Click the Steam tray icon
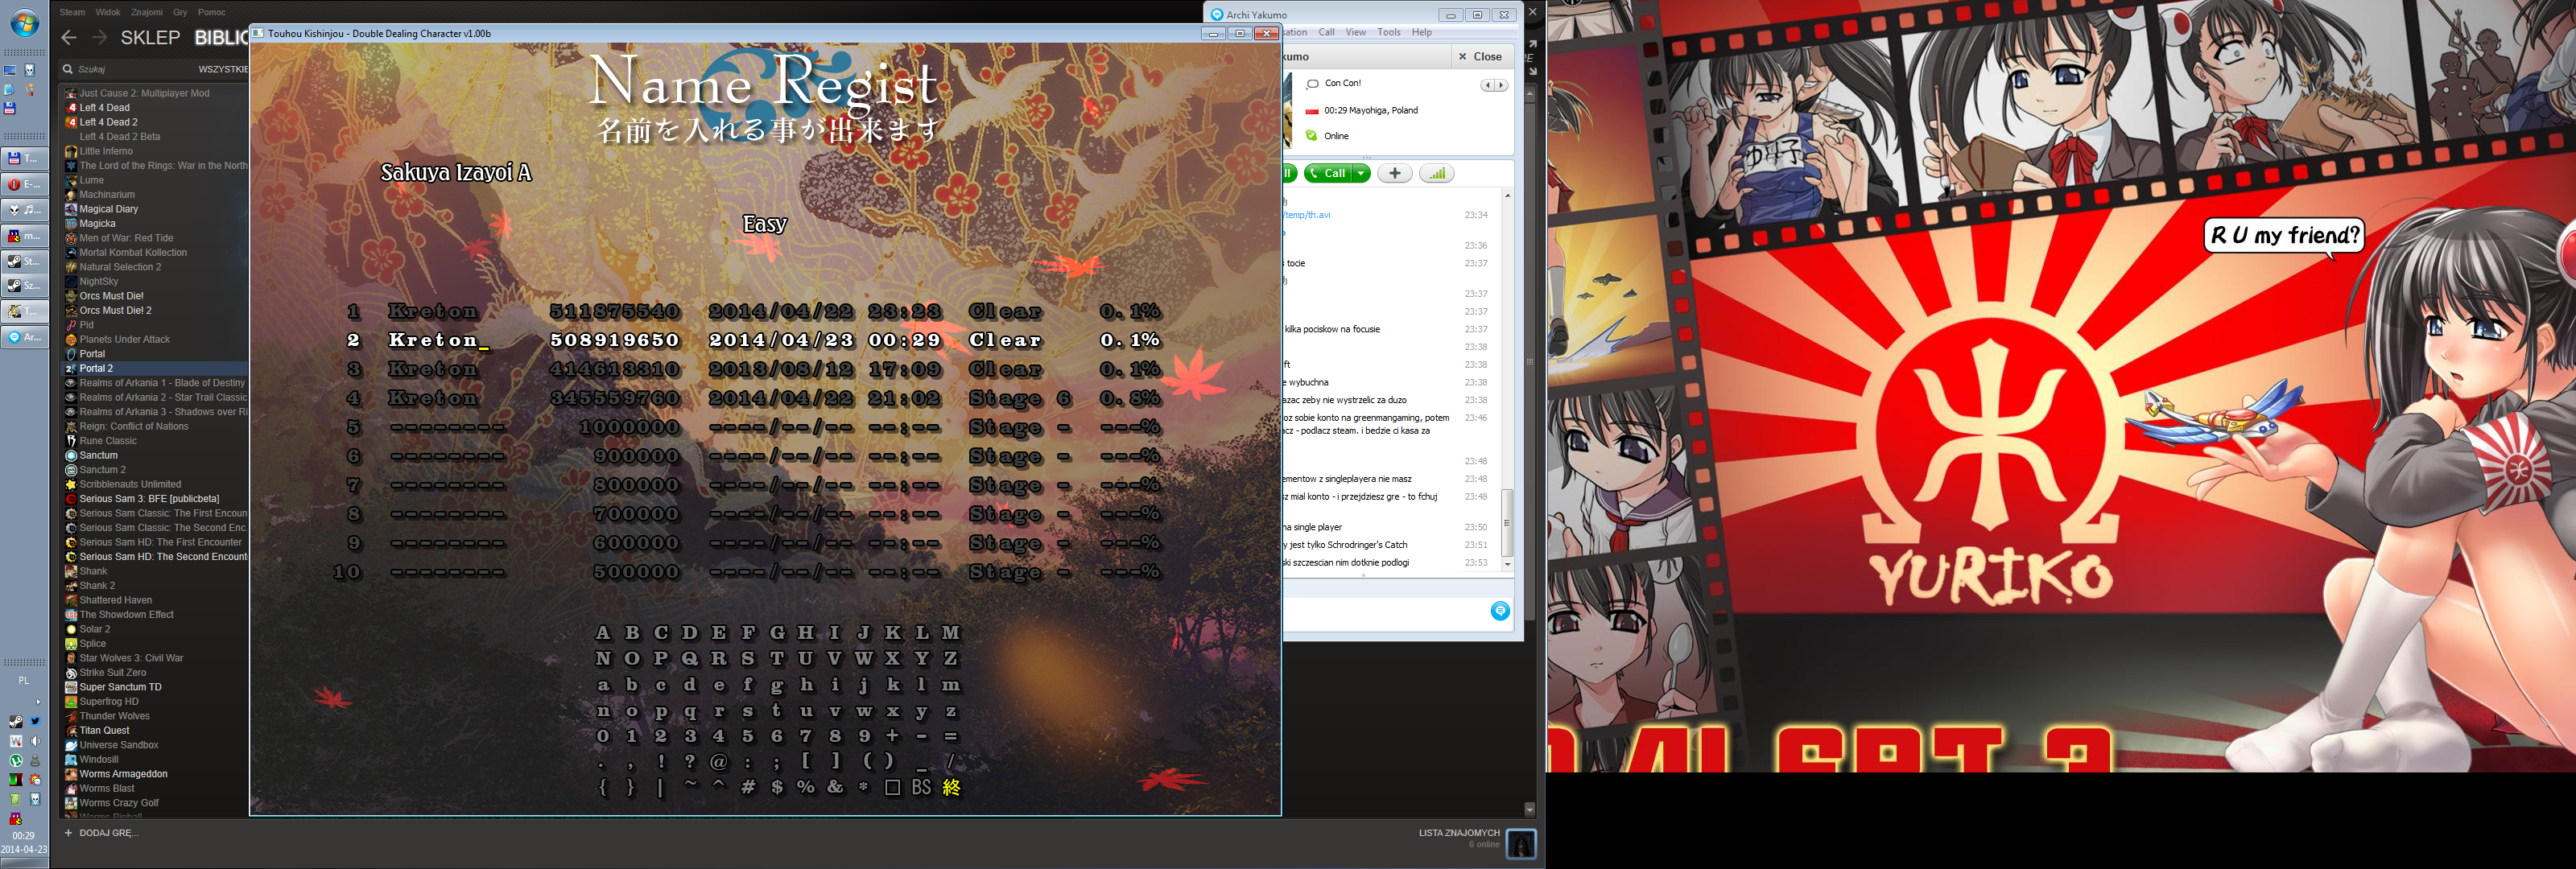Screen dimensions: 2576x869 [16, 721]
